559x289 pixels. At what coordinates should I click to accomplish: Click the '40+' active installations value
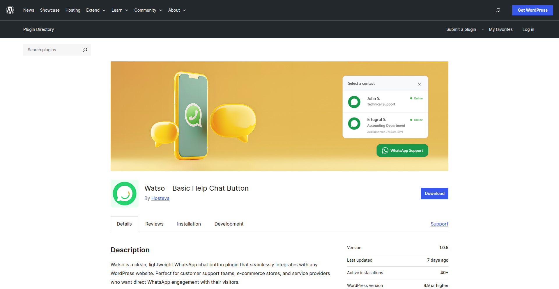[444, 273]
